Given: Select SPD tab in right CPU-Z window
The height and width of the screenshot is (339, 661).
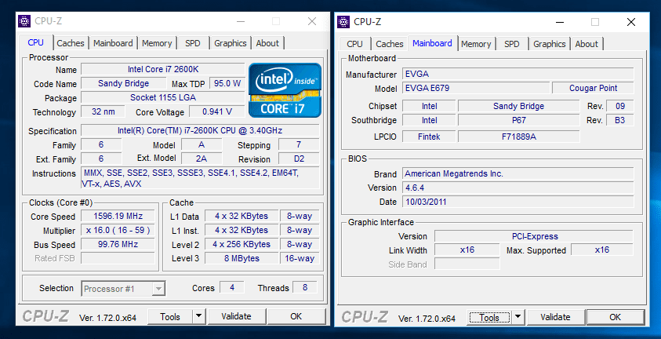Looking at the screenshot, I should tap(512, 44).
